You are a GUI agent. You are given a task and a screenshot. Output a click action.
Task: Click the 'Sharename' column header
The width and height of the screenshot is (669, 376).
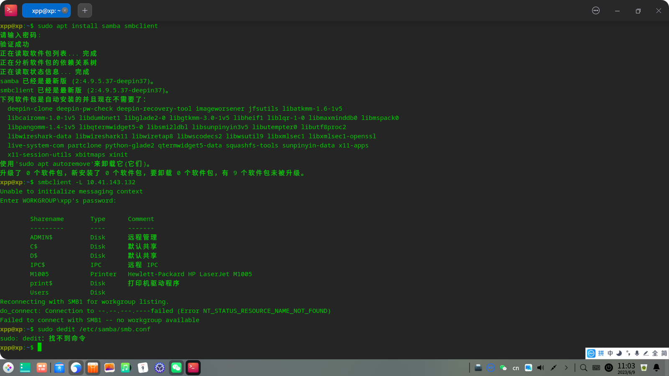click(x=47, y=219)
